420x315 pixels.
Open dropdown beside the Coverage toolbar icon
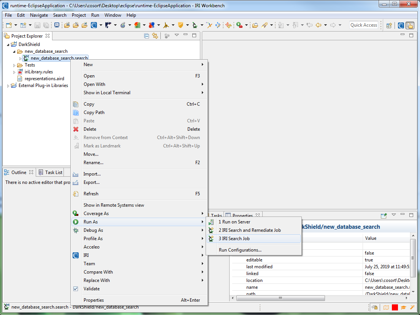pyautogui.click(x=246, y=25)
